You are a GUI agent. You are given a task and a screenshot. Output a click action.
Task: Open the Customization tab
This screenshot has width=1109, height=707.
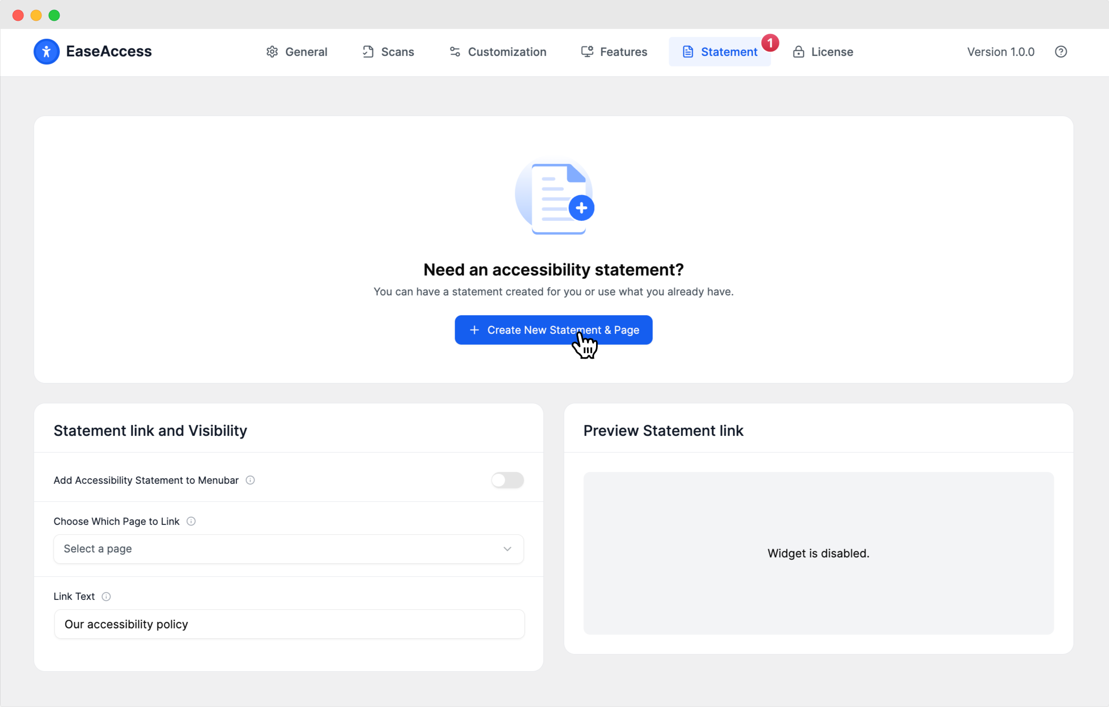click(498, 52)
